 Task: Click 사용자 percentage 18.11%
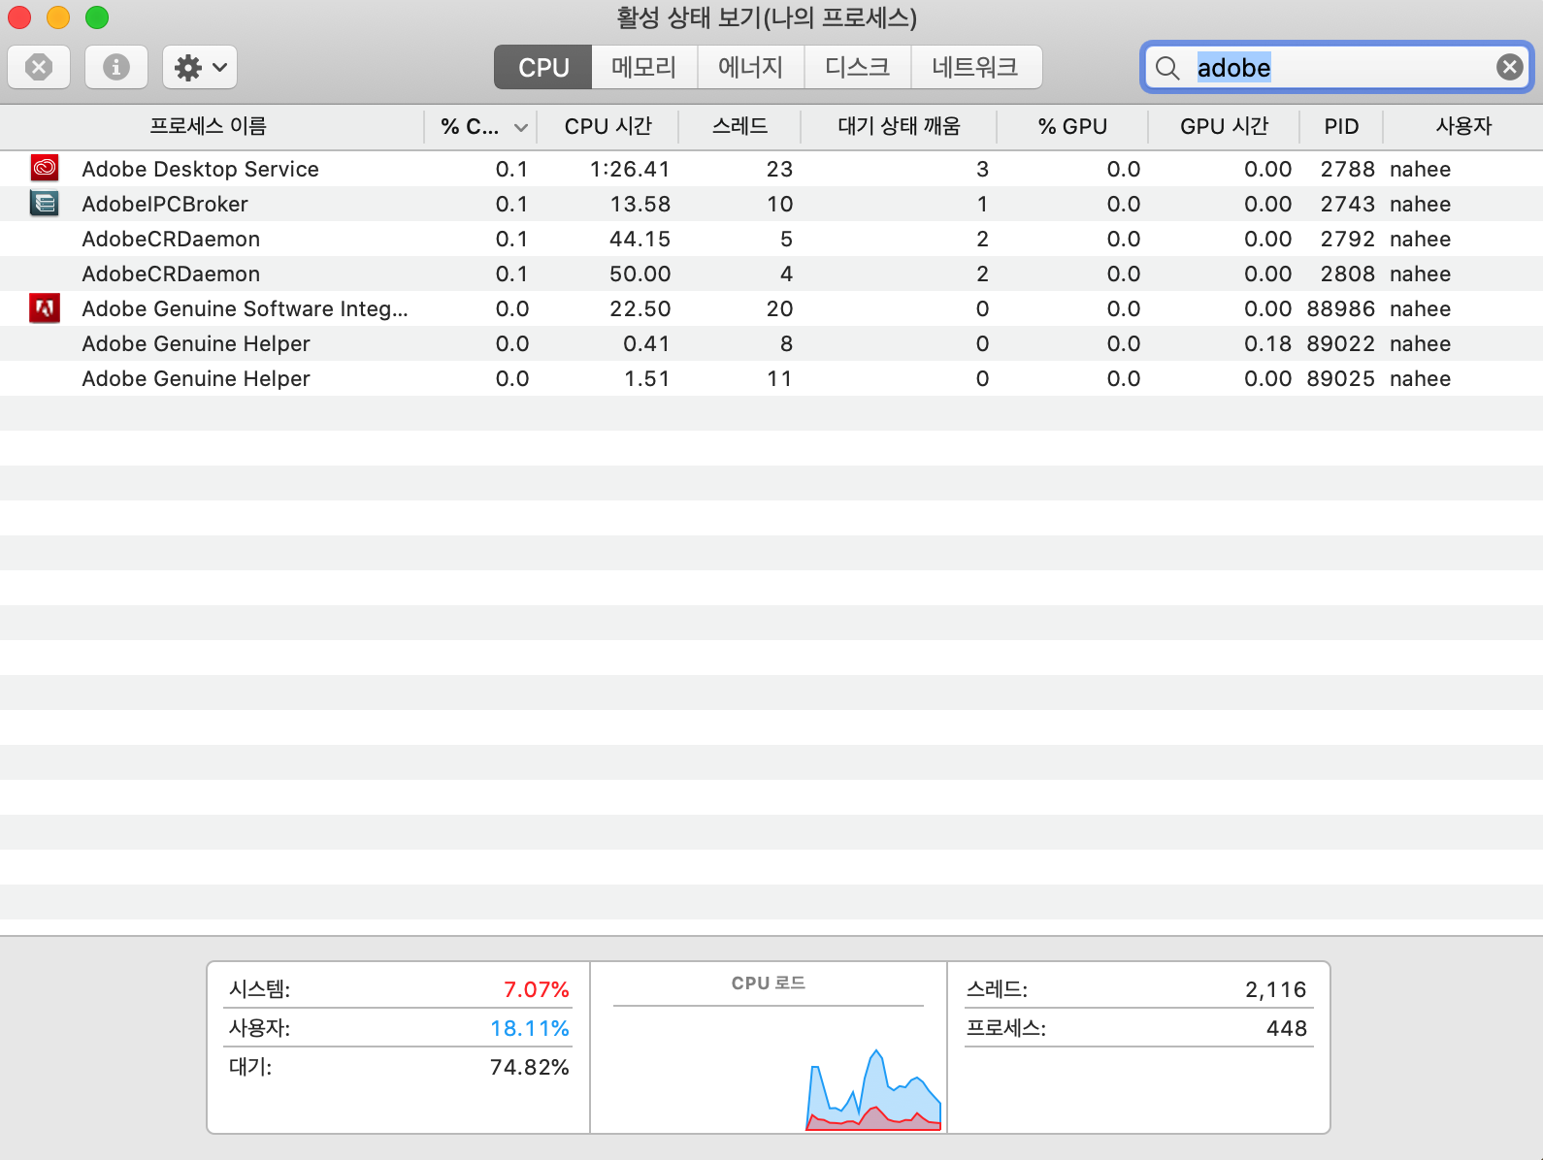(530, 1028)
